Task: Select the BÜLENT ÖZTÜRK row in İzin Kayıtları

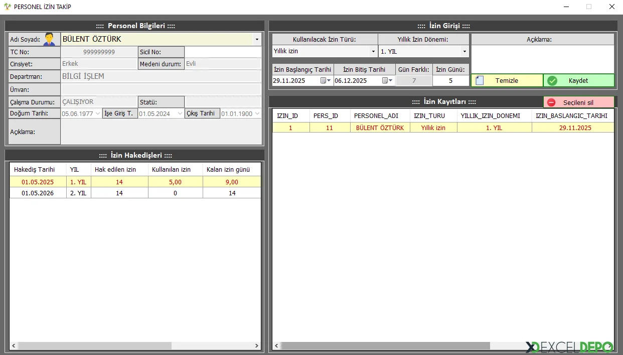Action: tap(380, 128)
